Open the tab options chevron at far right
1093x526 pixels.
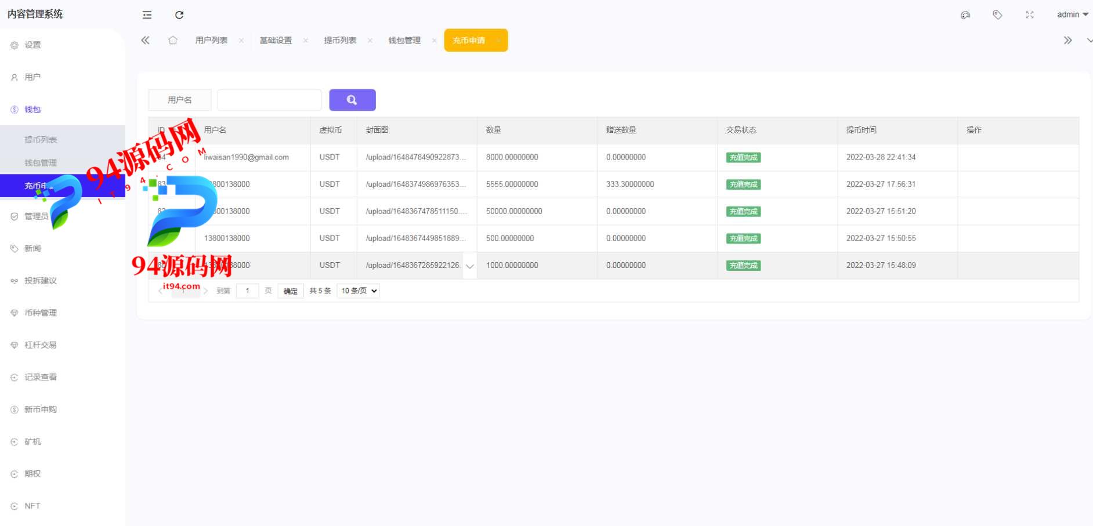point(1089,40)
